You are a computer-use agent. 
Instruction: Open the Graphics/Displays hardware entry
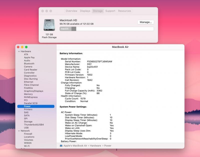pyautogui.click(x=33, y=91)
